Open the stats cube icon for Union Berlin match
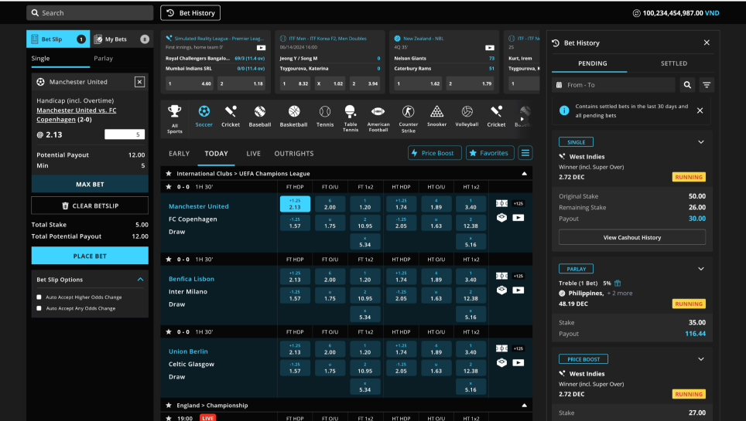The image size is (746, 421). tap(501, 362)
